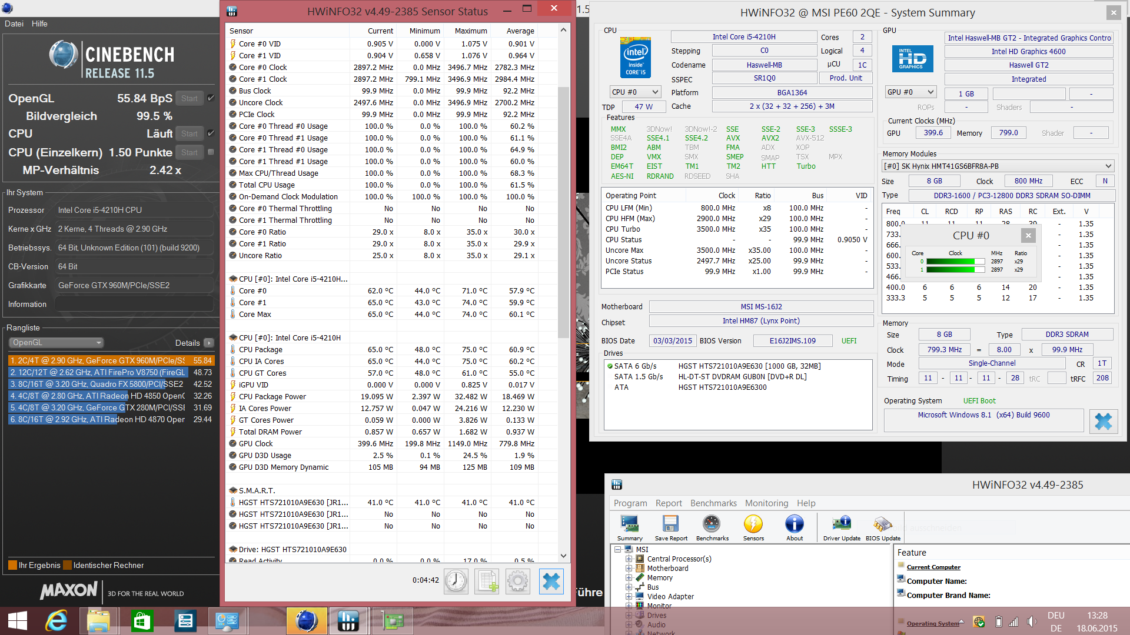The image size is (1130, 635).
Task: Toggle the CPU test checkbox in Cinebench
Action: coord(211,133)
